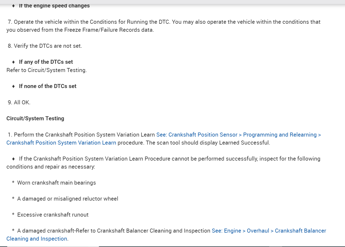Image resolution: width=345 pixels, height=247 pixels.
Task: Click 'Refer to Circuit/System Testing' text
Action: click(x=47, y=70)
